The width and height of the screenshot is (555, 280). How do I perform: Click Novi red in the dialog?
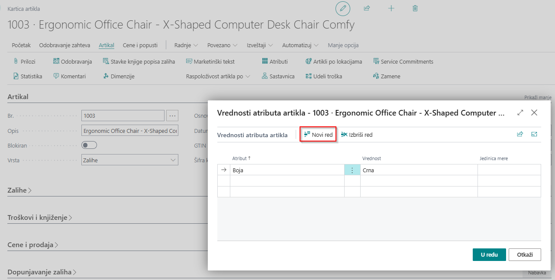(x=318, y=135)
